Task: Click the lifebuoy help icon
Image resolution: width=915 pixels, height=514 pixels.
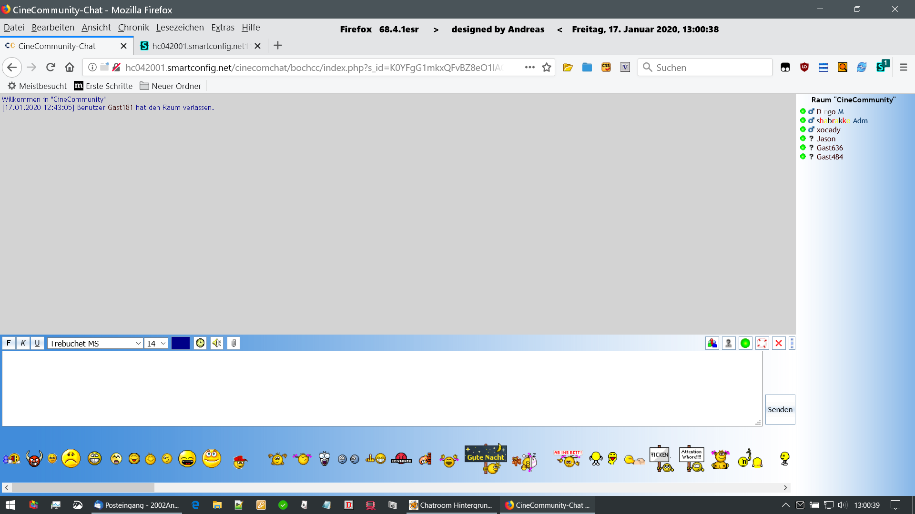Action: [x=762, y=343]
